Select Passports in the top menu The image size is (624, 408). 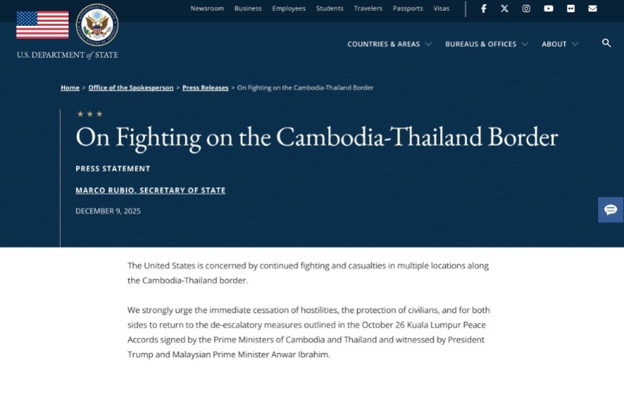(408, 9)
